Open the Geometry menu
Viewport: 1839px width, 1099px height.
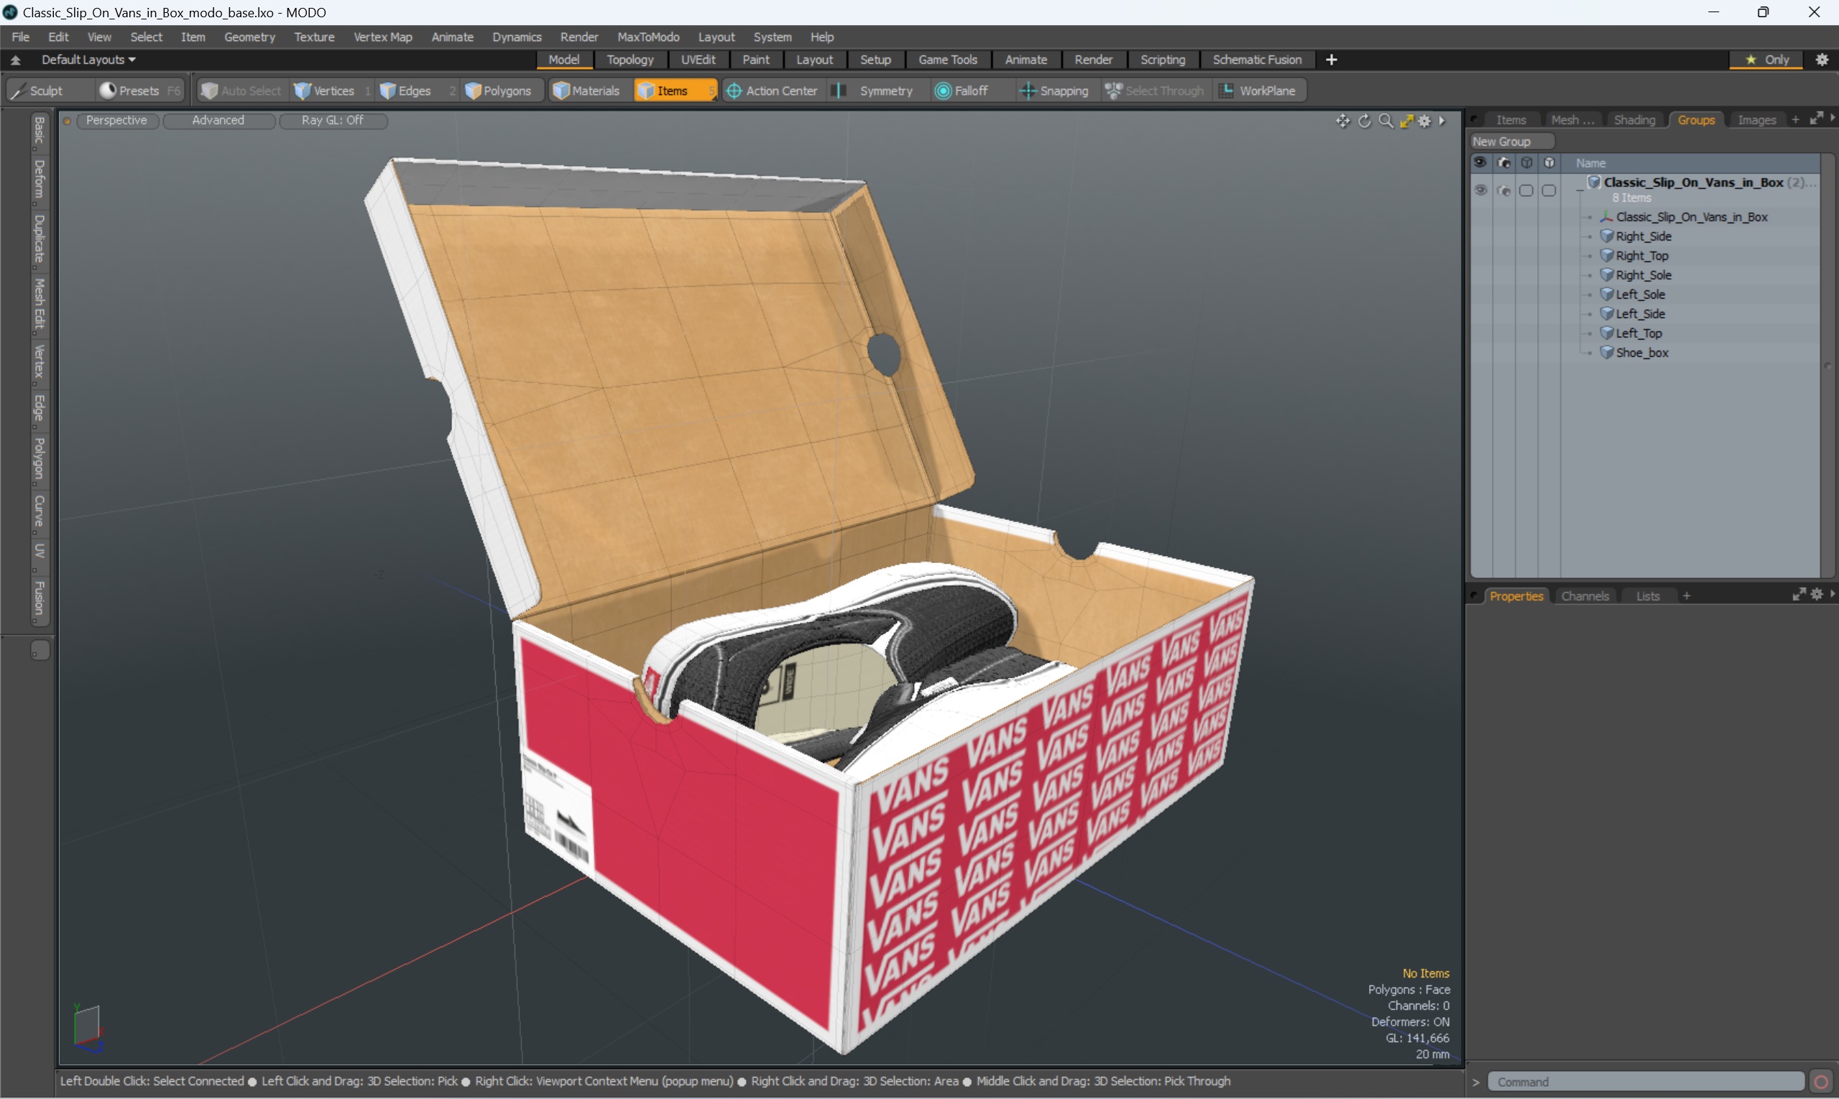[249, 37]
